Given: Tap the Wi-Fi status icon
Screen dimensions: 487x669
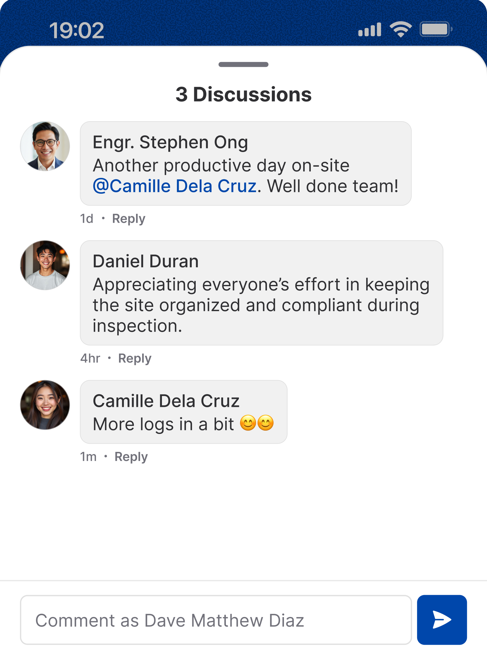Looking at the screenshot, I should pyautogui.click(x=401, y=30).
